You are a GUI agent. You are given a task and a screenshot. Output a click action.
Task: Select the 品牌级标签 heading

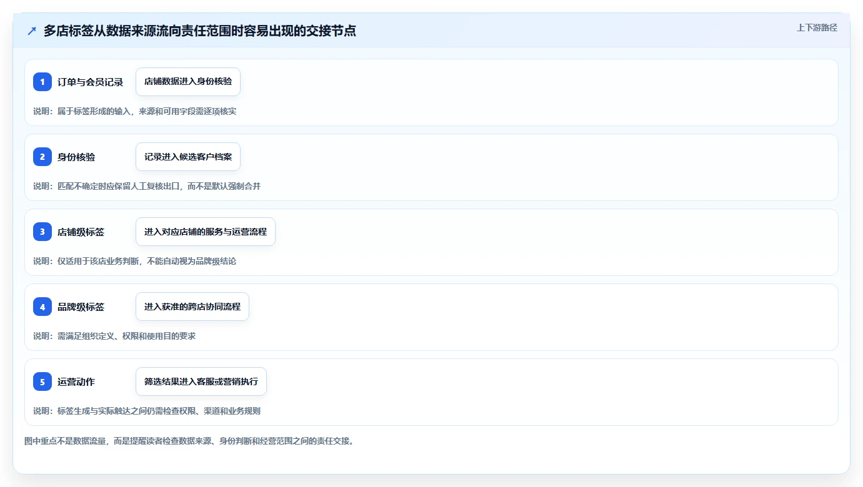point(81,307)
